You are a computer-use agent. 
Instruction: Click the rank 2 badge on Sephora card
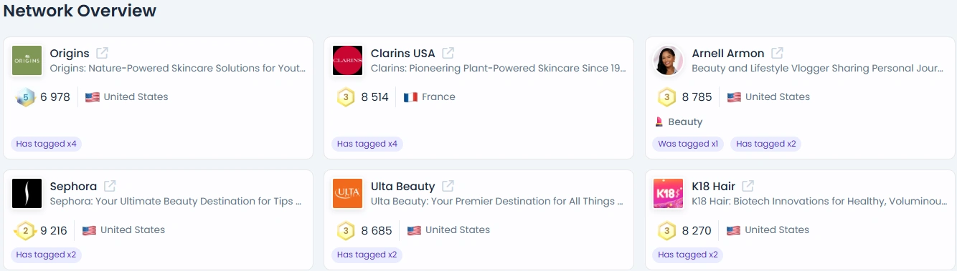[x=25, y=230]
